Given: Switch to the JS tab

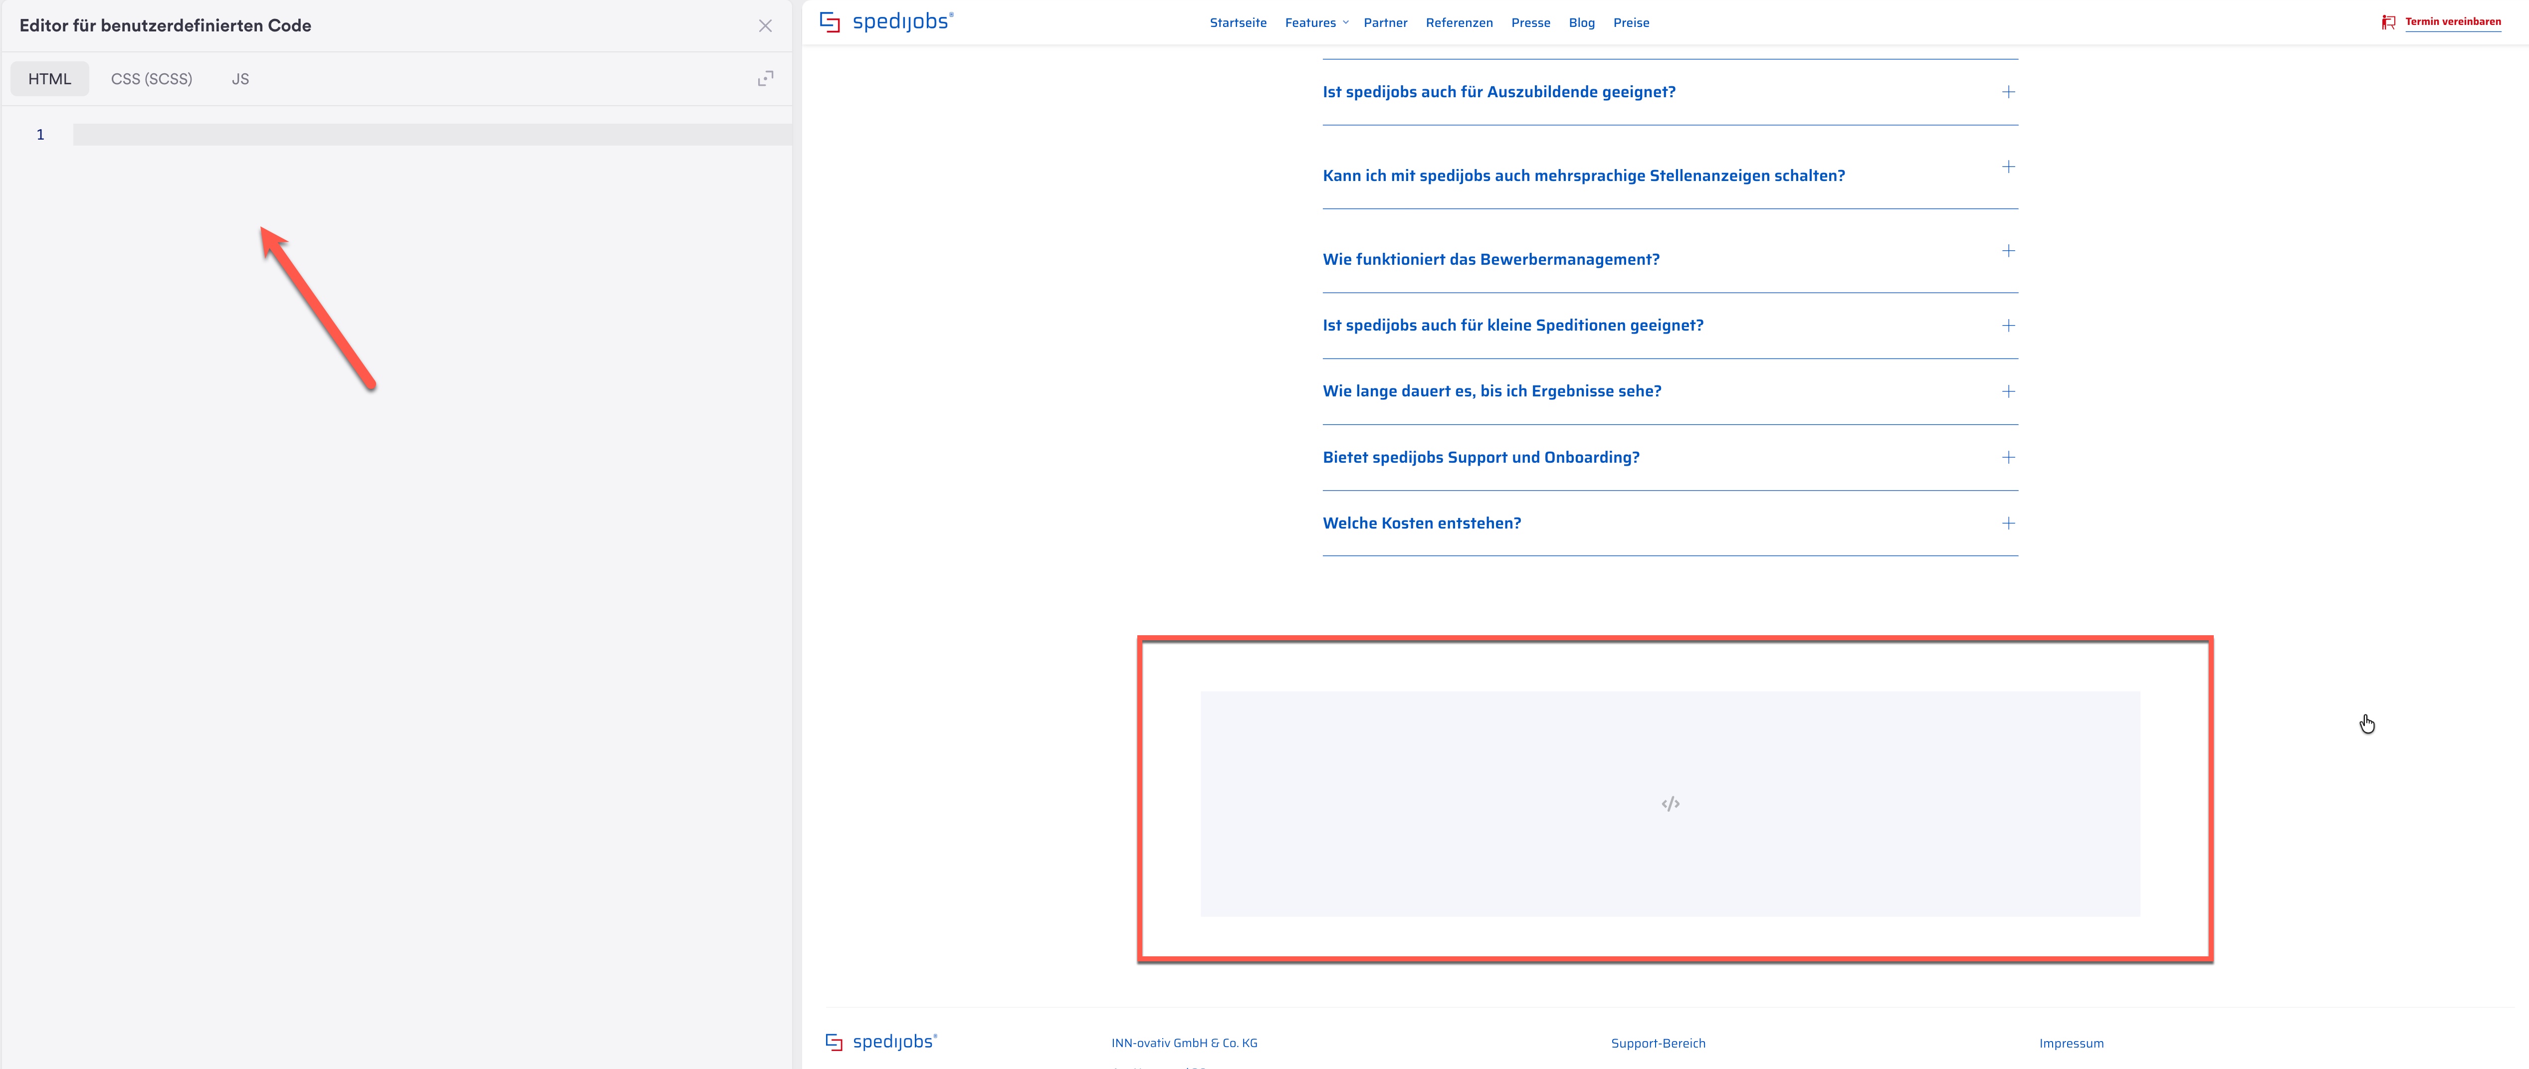Looking at the screenshot, I should tap(240, 79).
